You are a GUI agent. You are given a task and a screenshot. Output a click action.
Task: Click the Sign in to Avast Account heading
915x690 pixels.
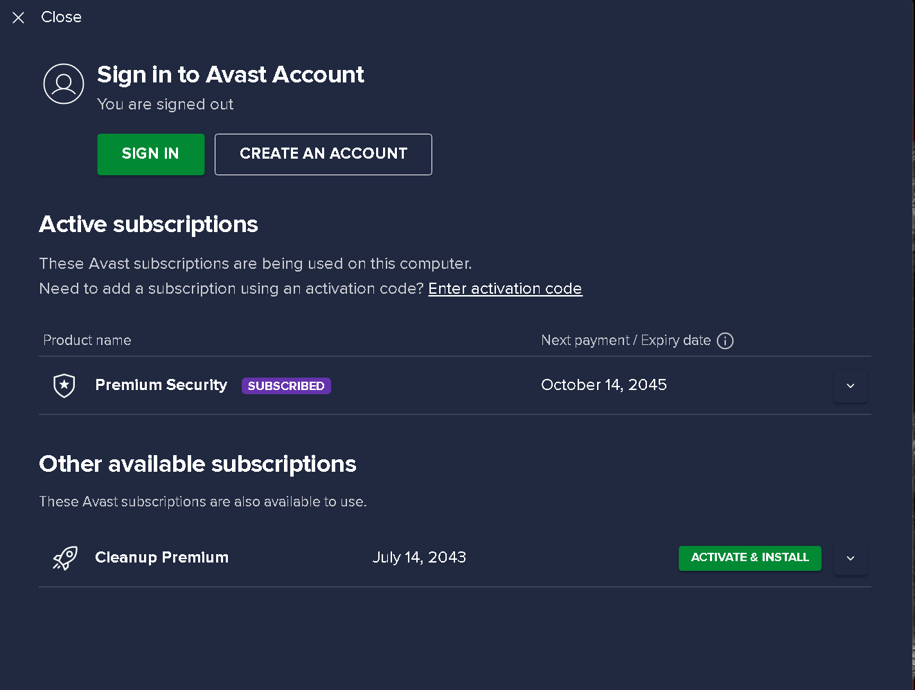(x=231, y=75)
